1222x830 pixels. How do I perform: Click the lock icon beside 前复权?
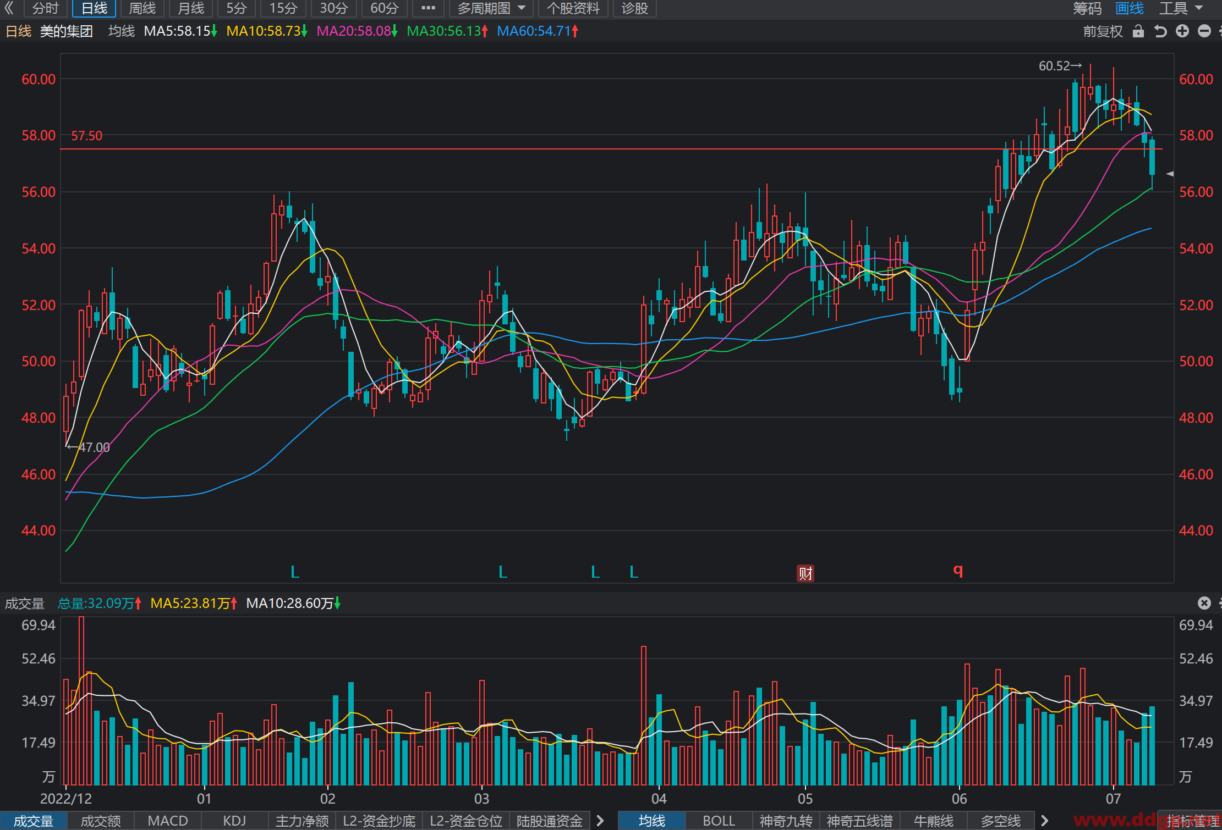1138,31
